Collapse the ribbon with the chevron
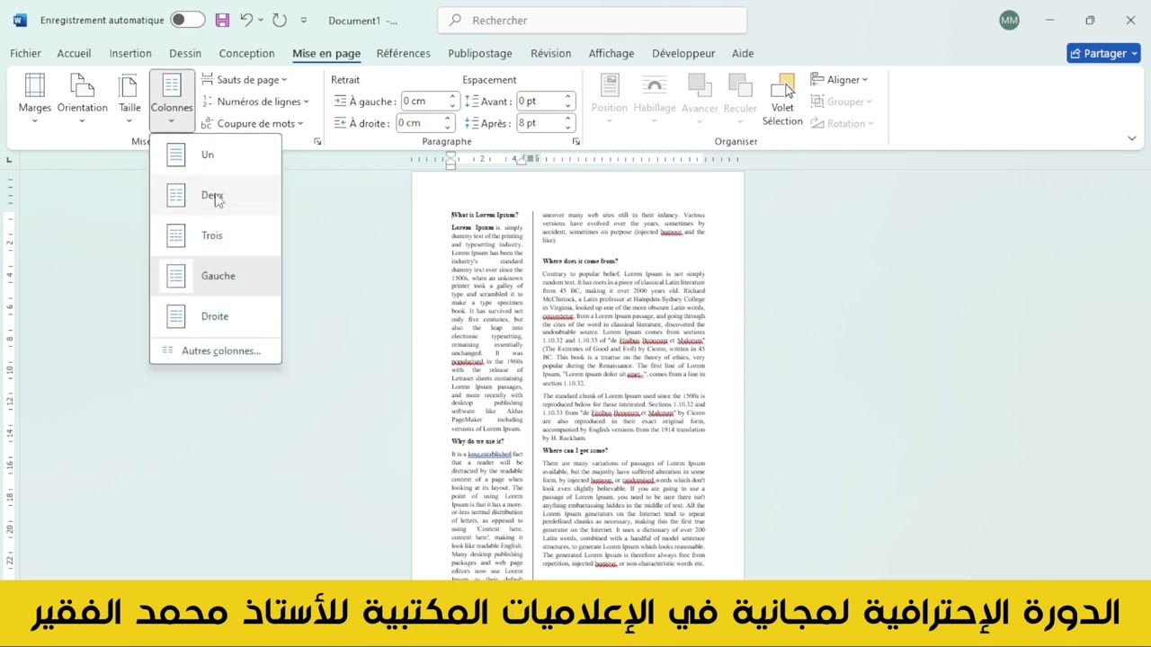Image resolution: width=1151 pixels, height=647 pixels. (x=1132, y=138)
